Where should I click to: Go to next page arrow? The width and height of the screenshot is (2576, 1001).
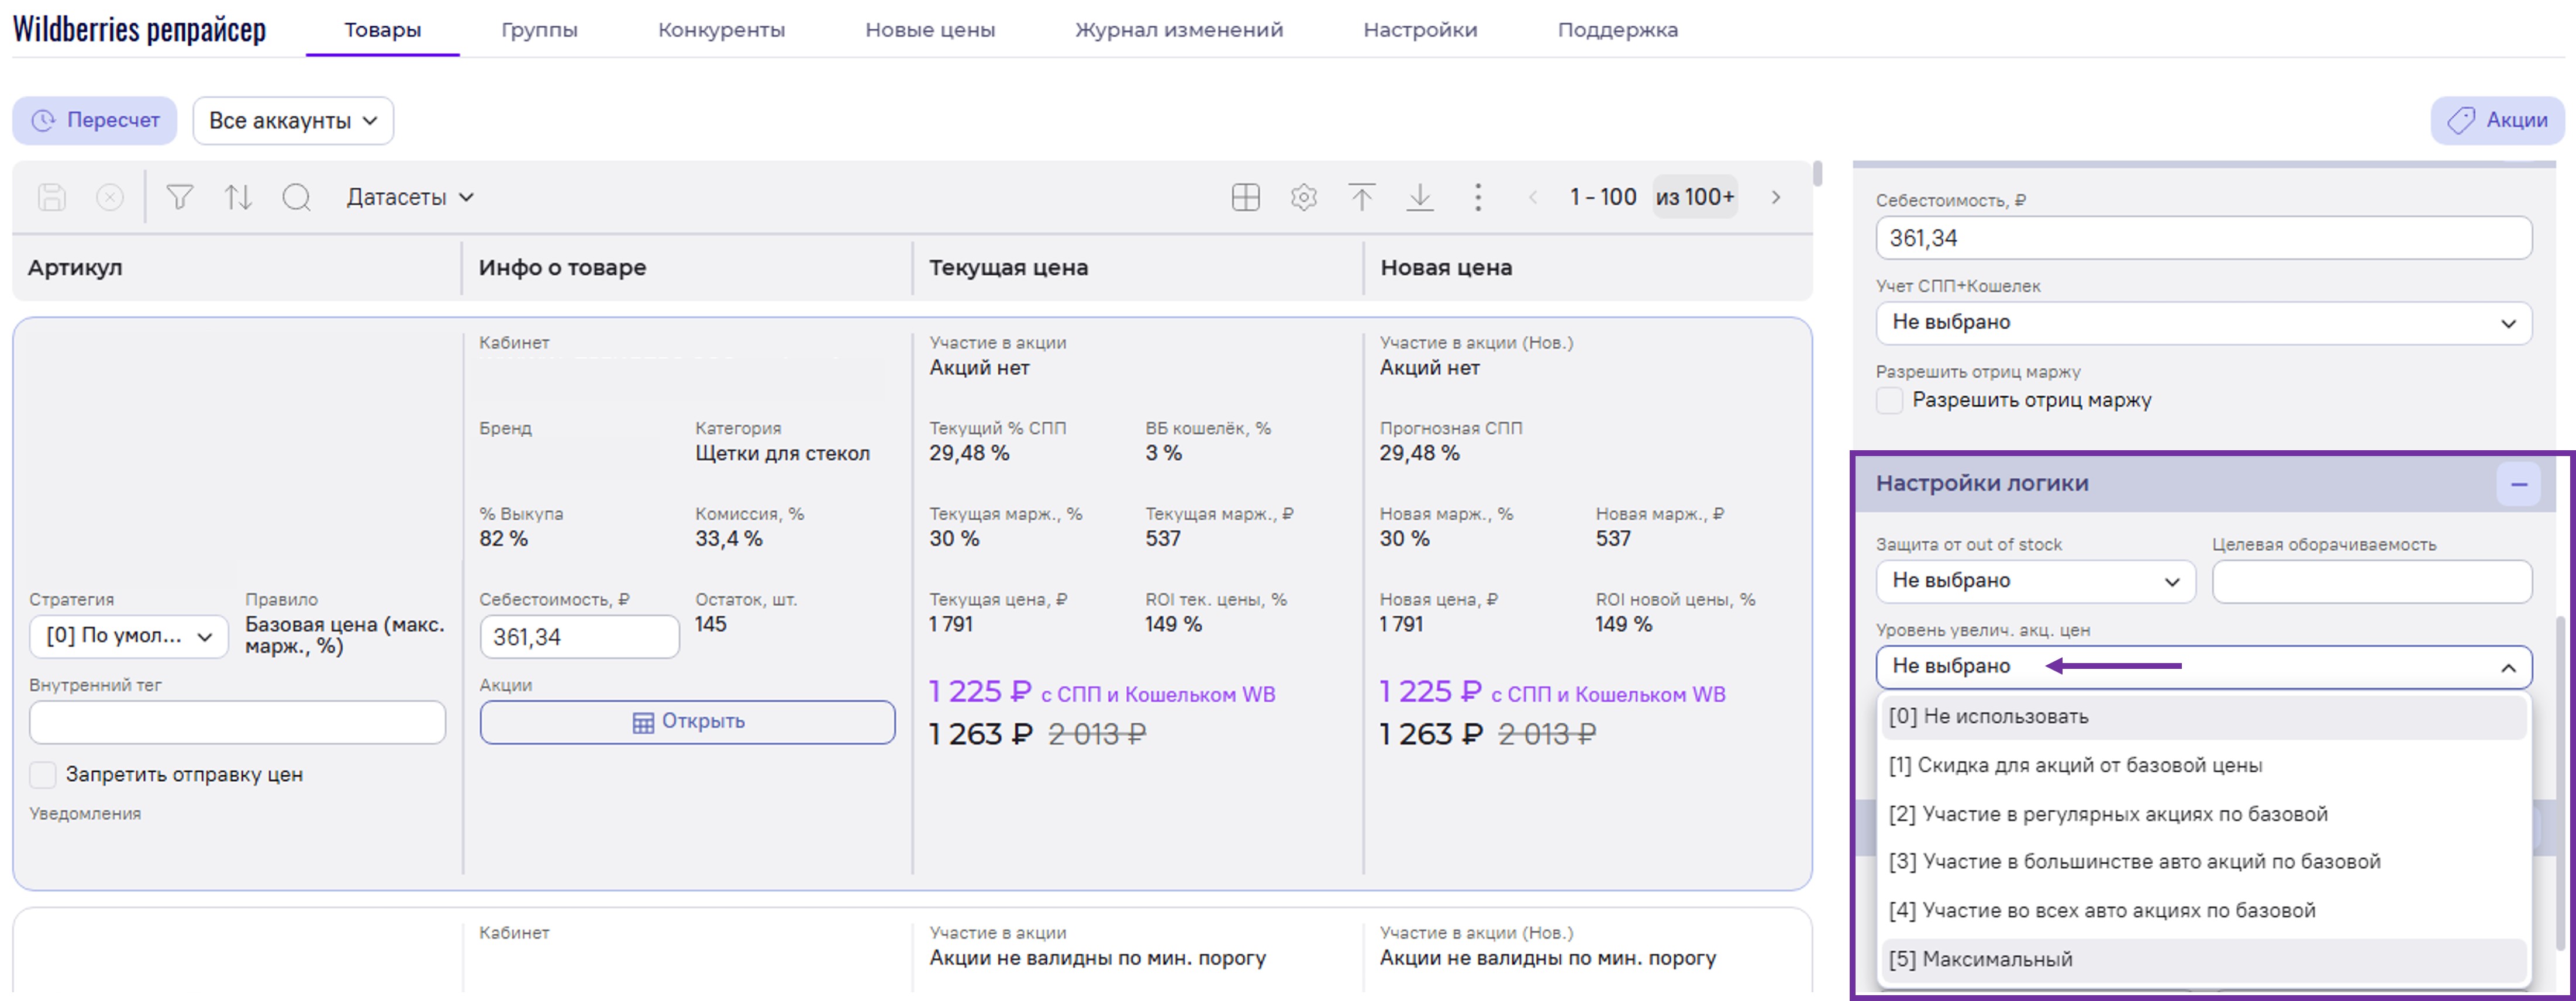(x=1776, y=197)
